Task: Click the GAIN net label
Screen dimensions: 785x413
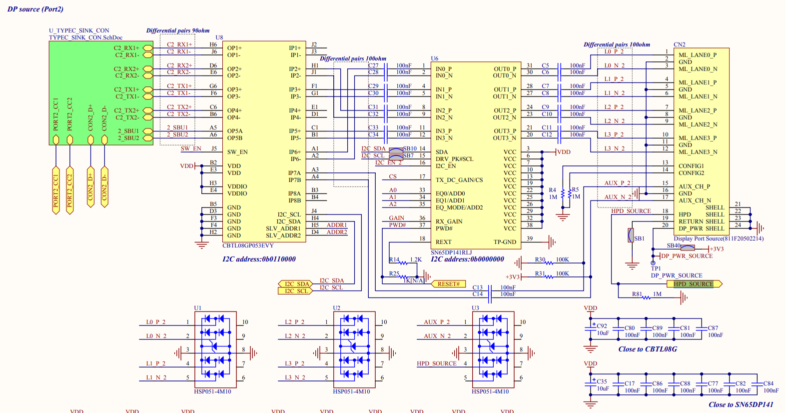Action: tap(397, 218)
